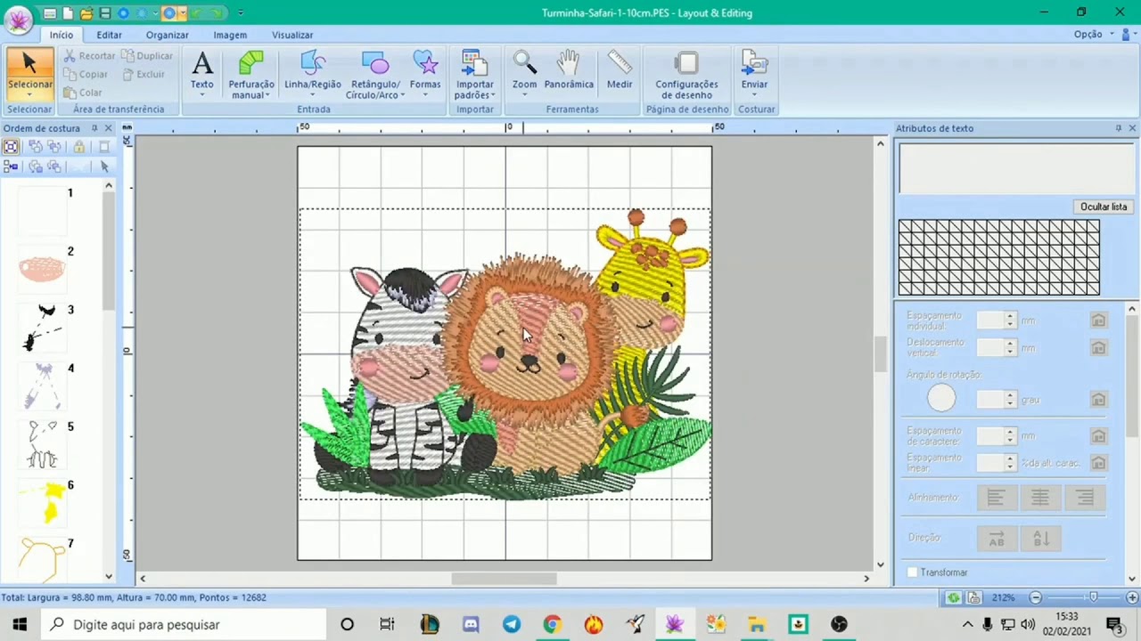The height and width of the screenshot is (641, 1141).
Task: Click the rotation angle dial
Action: [941, 398]
